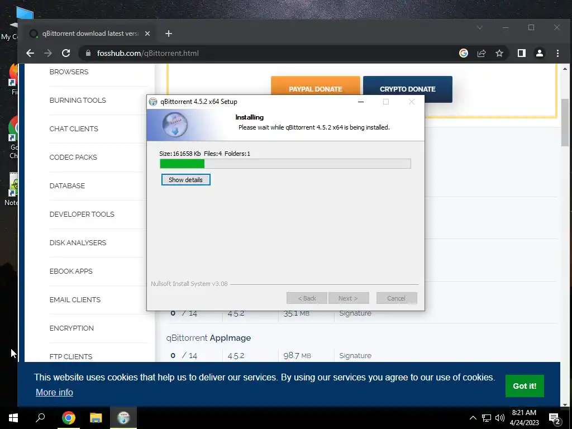Open File Explorer from taskbar
Screen dimensions: 572x429
96,418
